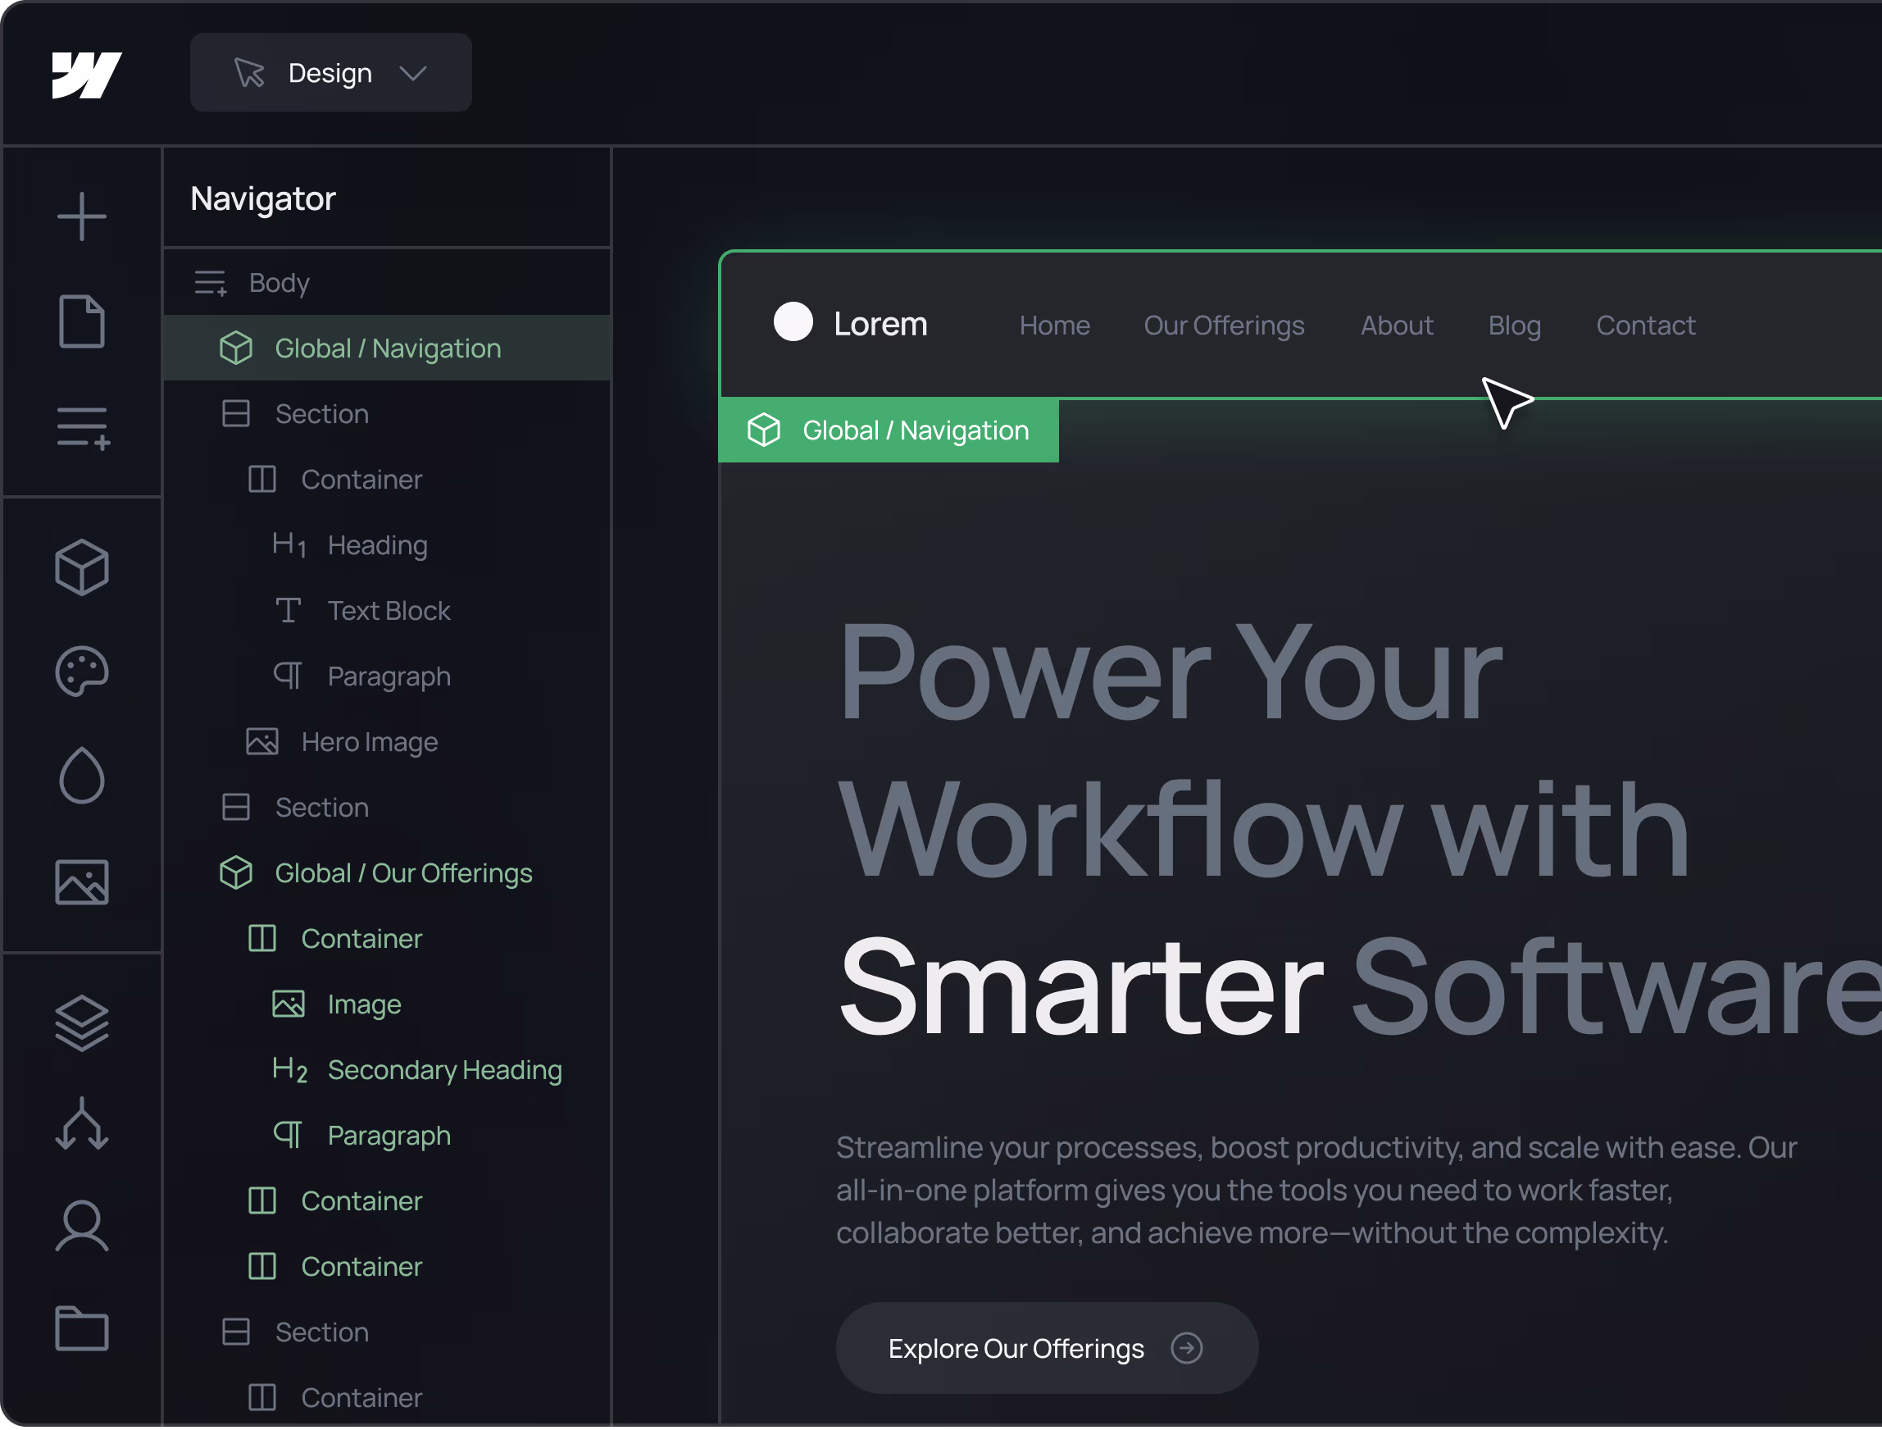Click the H1 icon beside Heading

(x=289, y=544)
